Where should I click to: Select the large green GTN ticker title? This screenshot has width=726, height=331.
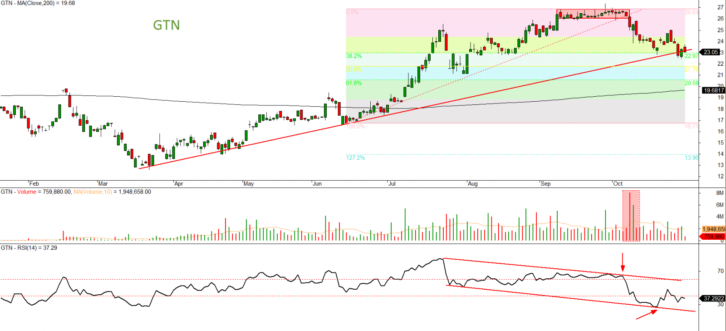tap(167, 25)
